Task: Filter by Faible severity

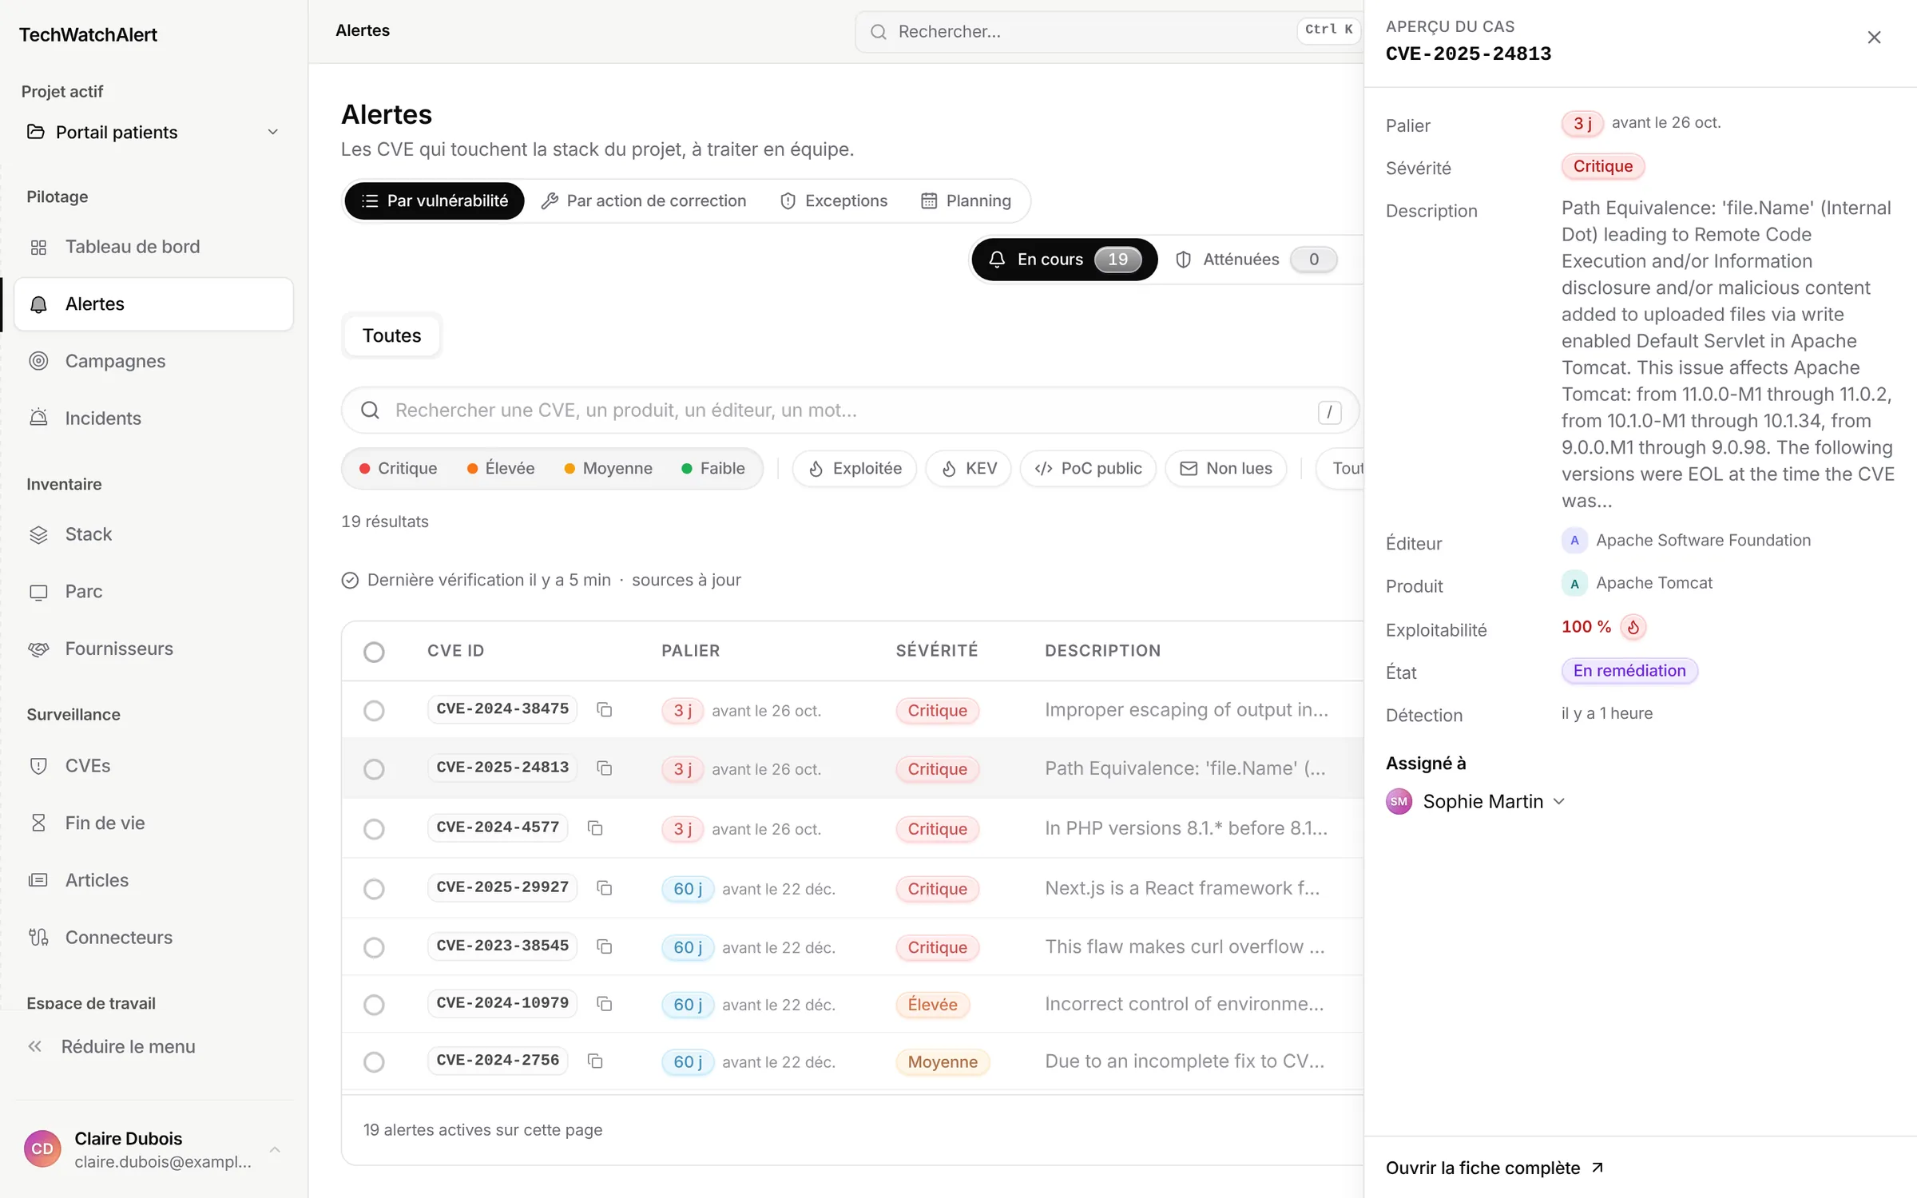Action: pos(713,468)
